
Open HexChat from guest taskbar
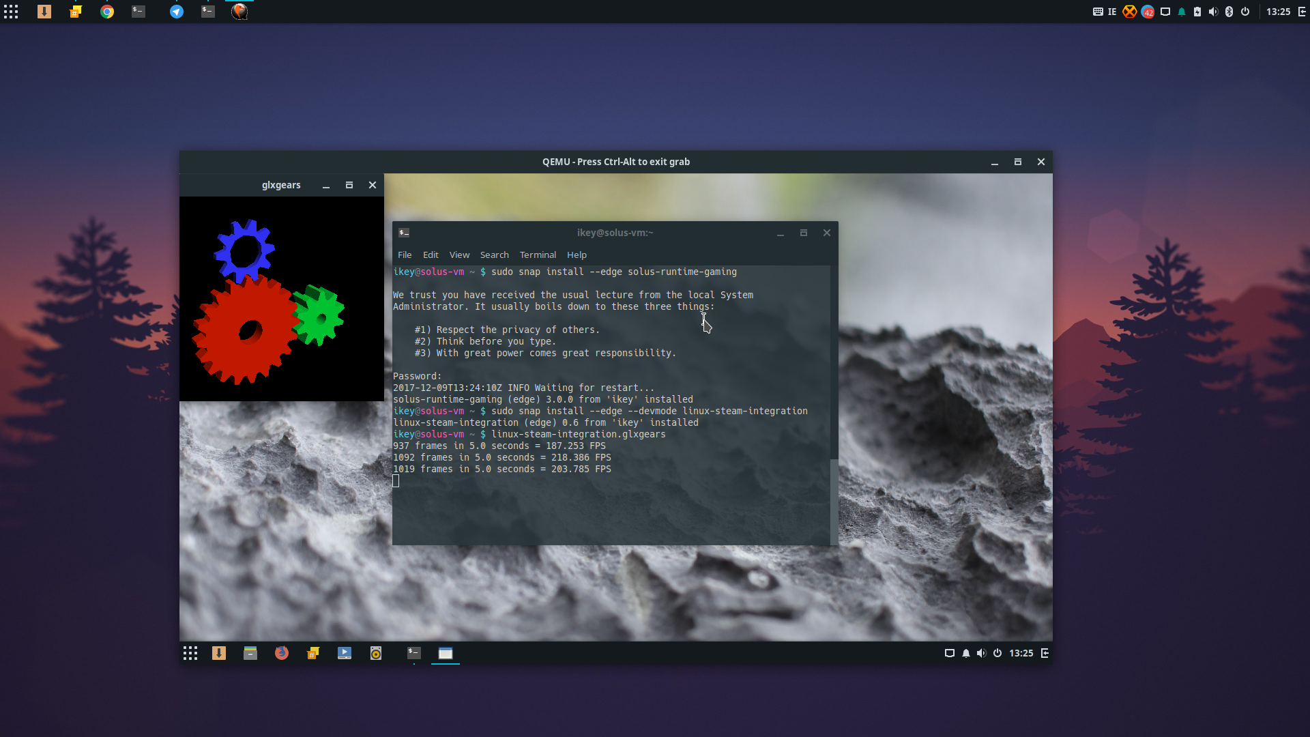tap(313, 653)
